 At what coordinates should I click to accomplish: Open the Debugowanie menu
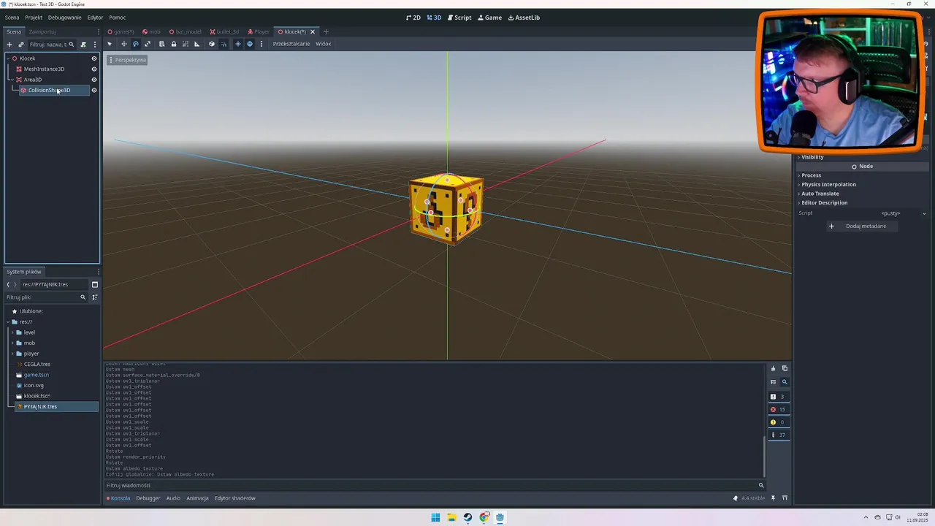(x=65, y=18)
